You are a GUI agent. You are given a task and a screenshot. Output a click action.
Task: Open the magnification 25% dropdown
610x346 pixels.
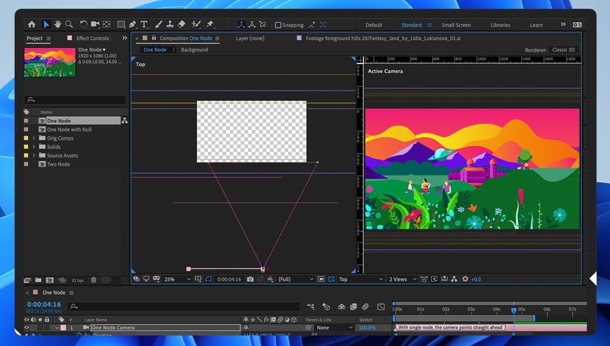tap(176, 279)
